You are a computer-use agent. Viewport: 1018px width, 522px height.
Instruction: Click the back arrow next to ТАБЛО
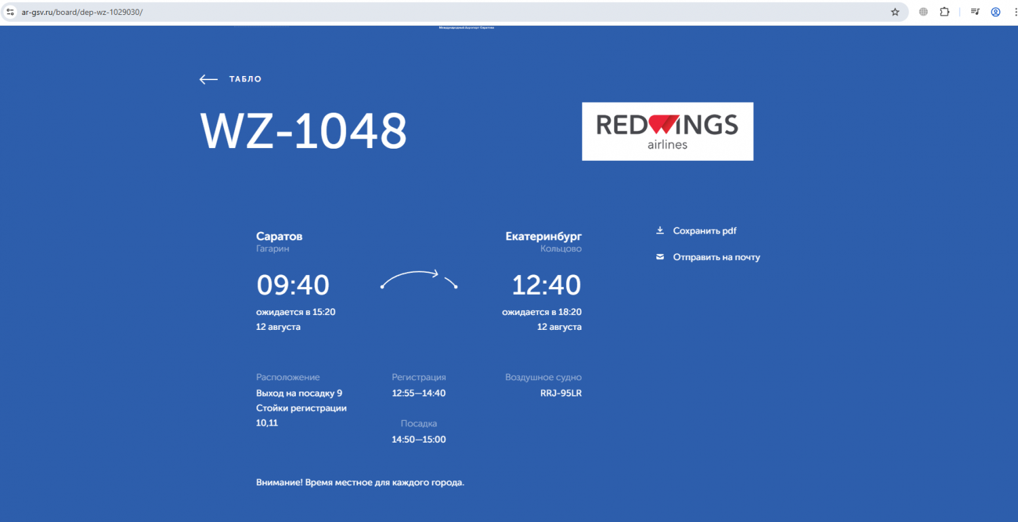tap(208, 79)
